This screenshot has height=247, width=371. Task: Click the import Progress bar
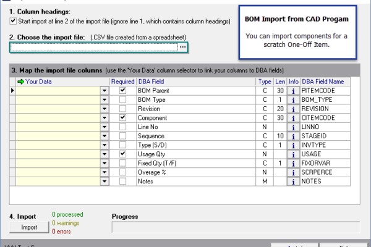236,227
